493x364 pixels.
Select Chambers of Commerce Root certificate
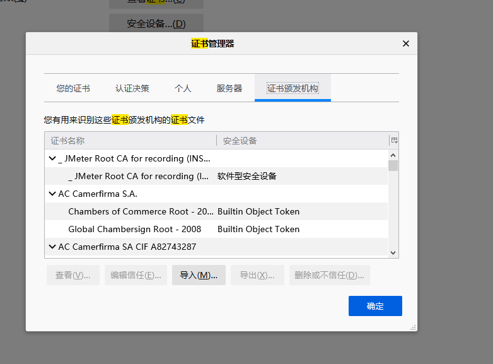(x=216, y=211)
